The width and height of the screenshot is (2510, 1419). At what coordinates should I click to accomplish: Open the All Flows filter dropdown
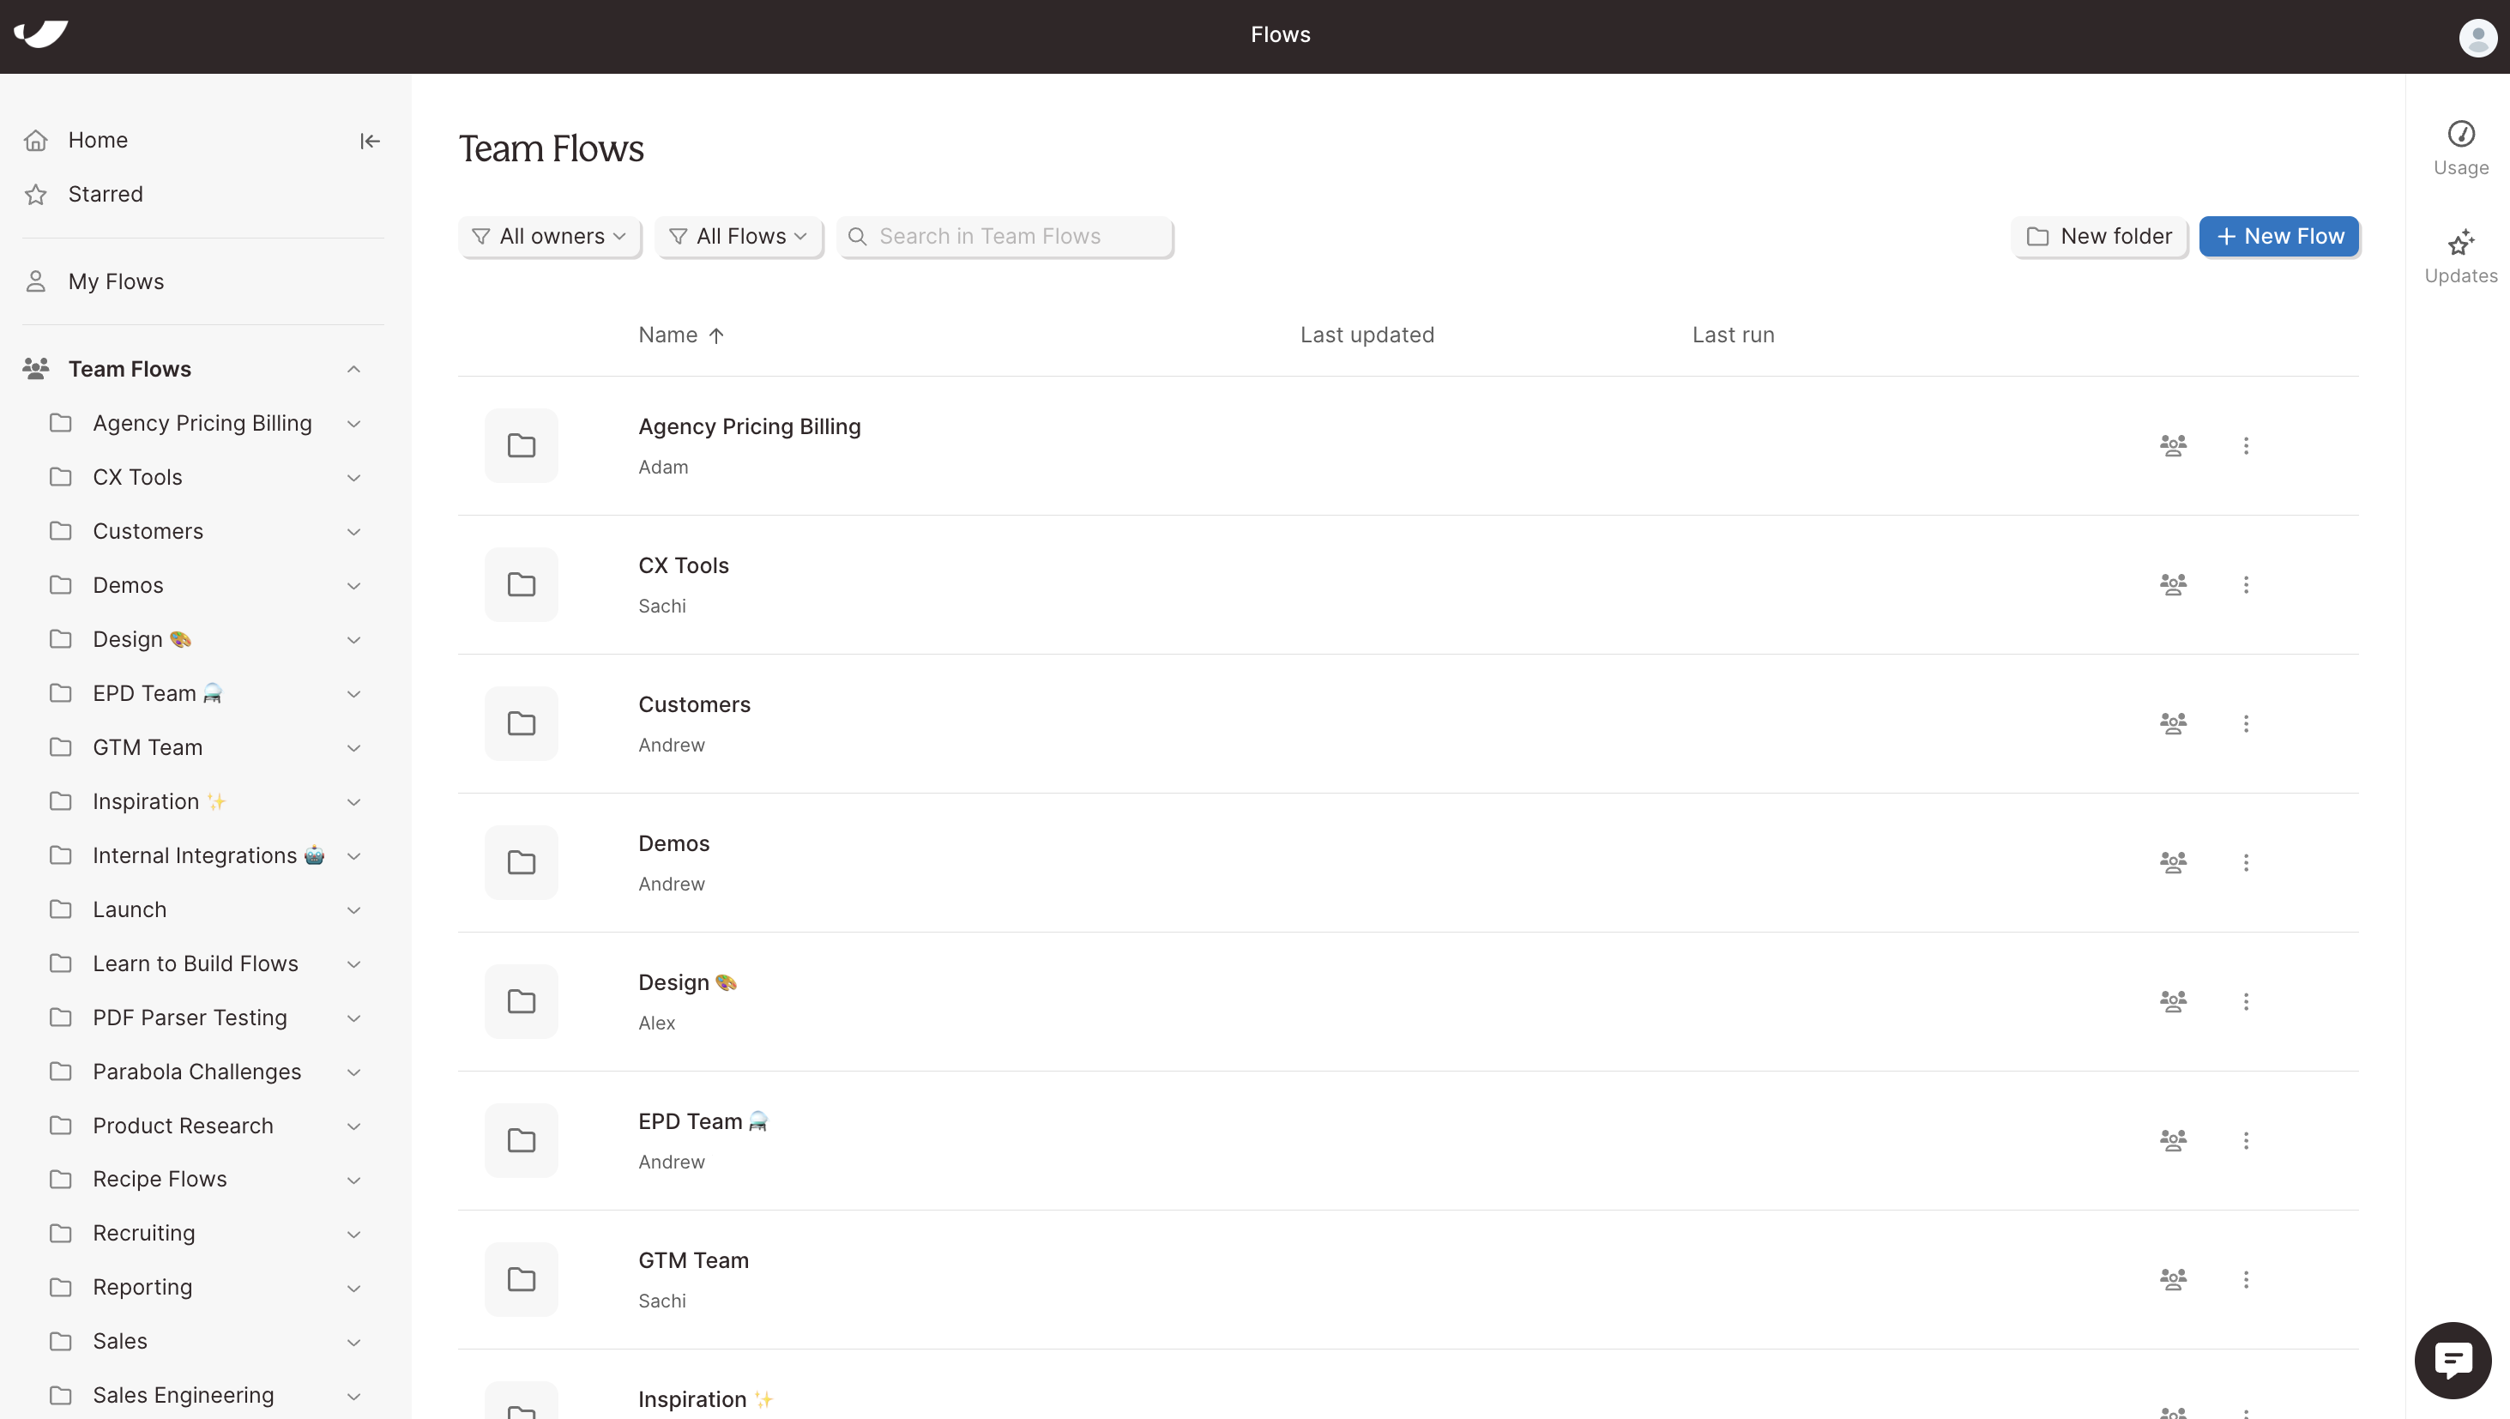pyautogui.click(x=739, y=237)
